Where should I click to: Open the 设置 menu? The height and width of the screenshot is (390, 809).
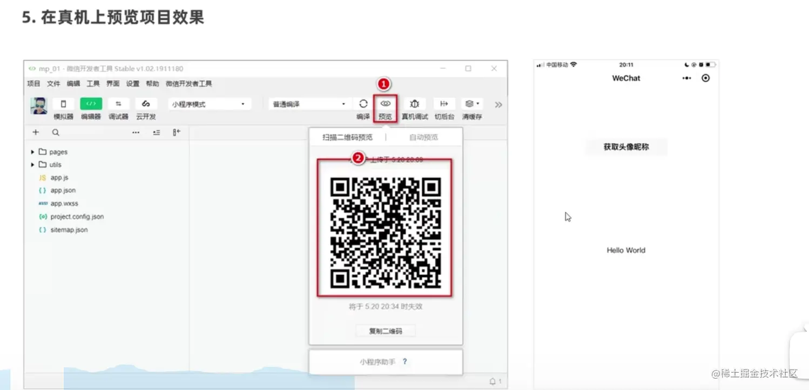pyautogui.click(x=133, y=84)
